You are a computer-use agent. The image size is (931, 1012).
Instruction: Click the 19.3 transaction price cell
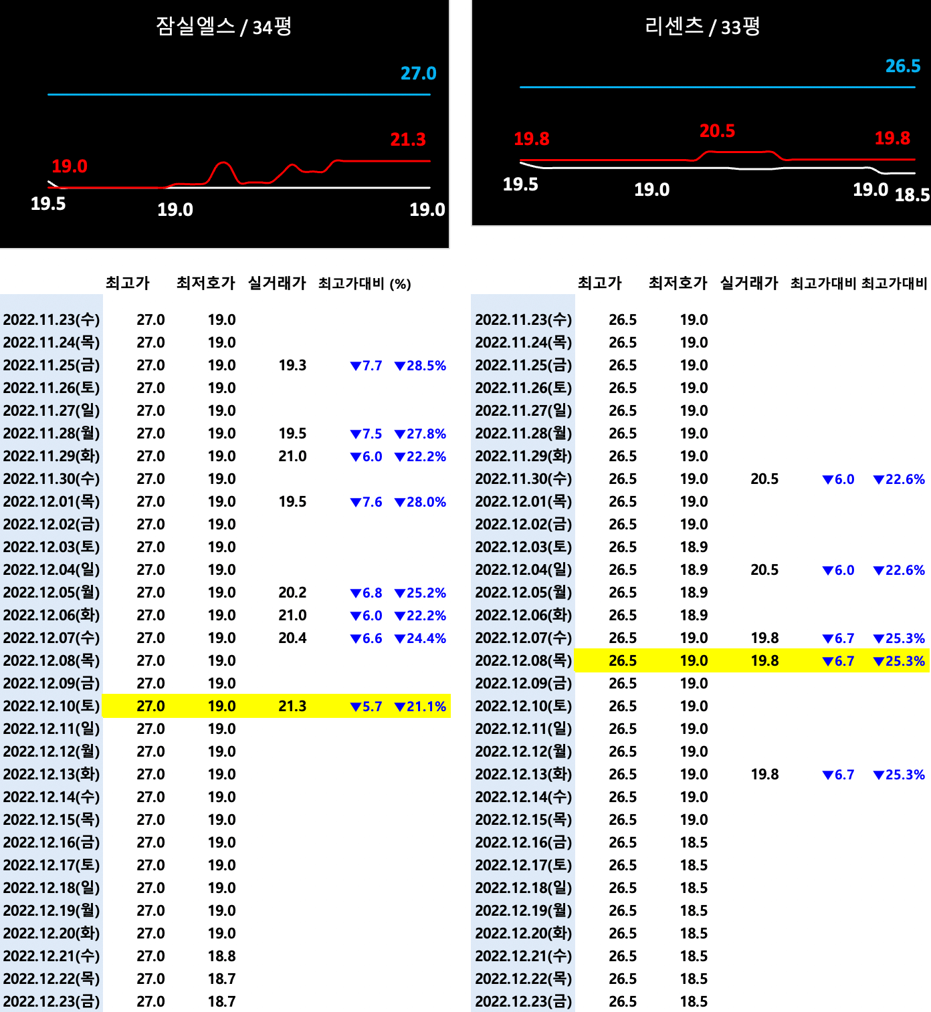[x=292, y=366]
